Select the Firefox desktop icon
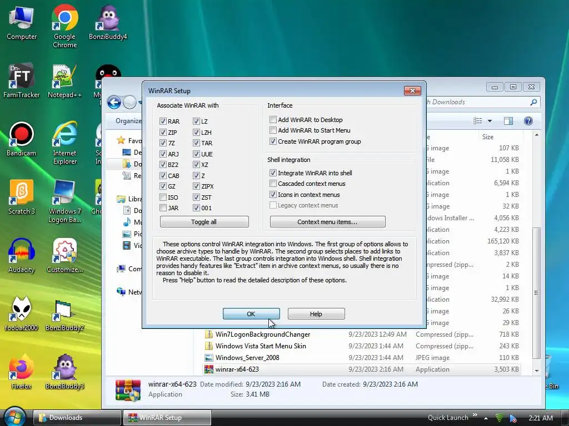Screen dimensions: 569x426 pos(21,372)
